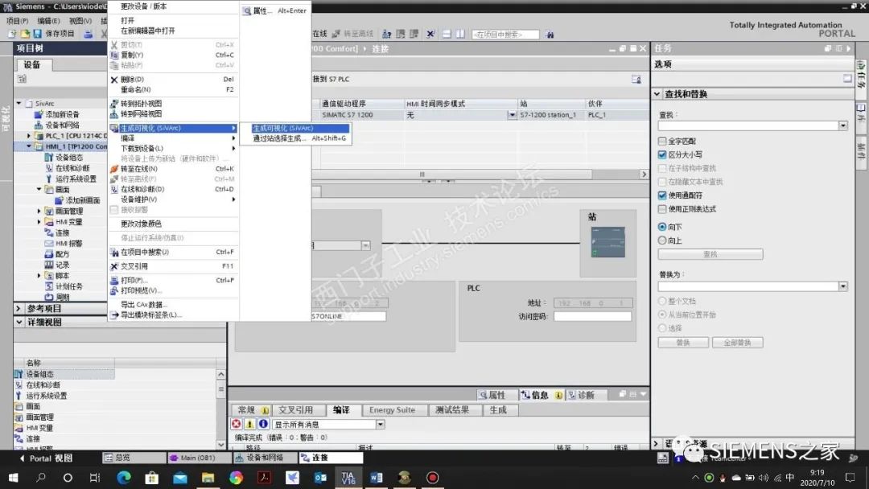The height and width of the screenshot is (489, 869).
Task: Click the binoculars search icon beside project search box
Action: pos(549,34)
